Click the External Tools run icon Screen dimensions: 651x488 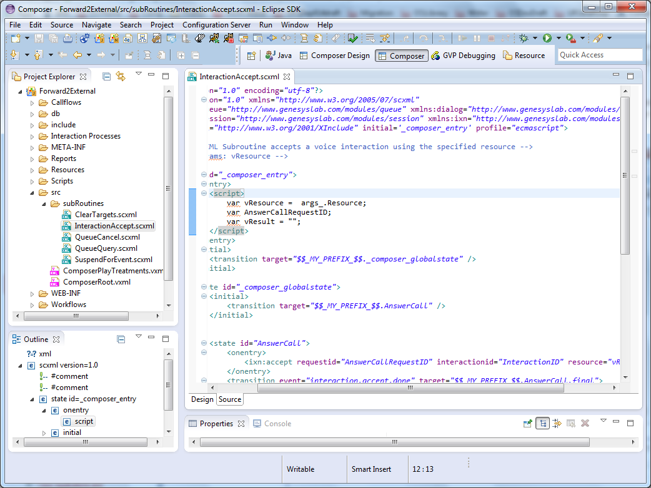click(571, 39)
